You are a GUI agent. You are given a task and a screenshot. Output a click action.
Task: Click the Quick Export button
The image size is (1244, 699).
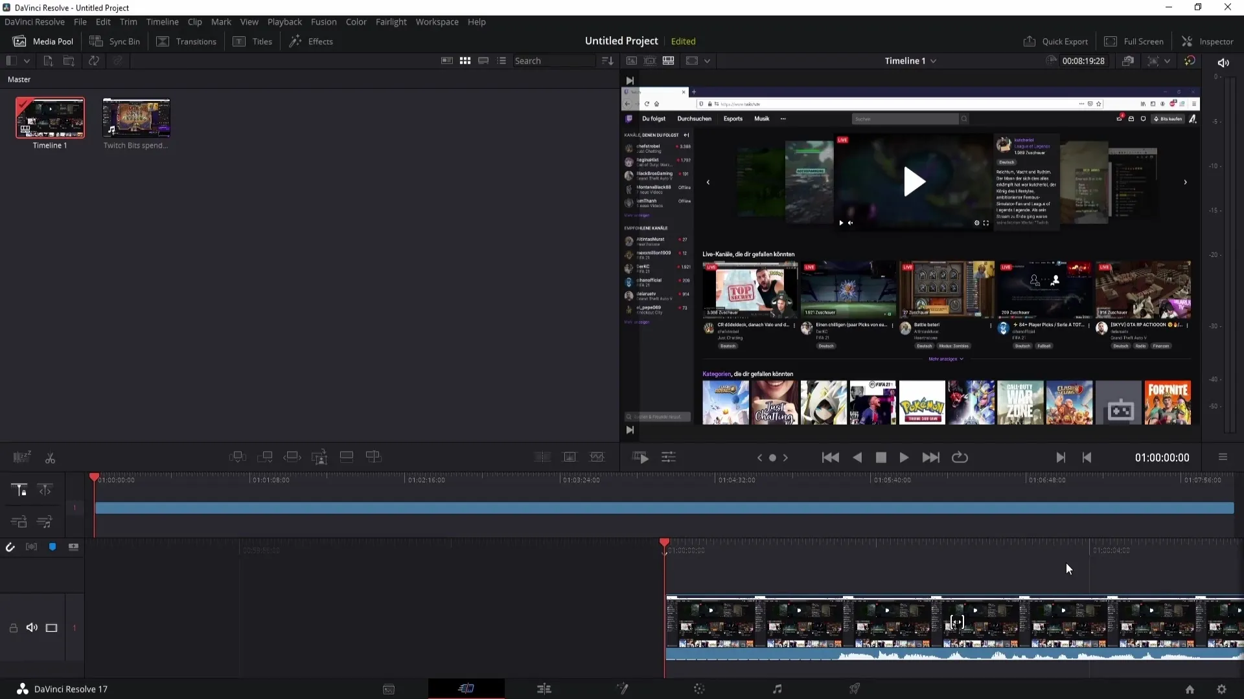click(1055, 41)
